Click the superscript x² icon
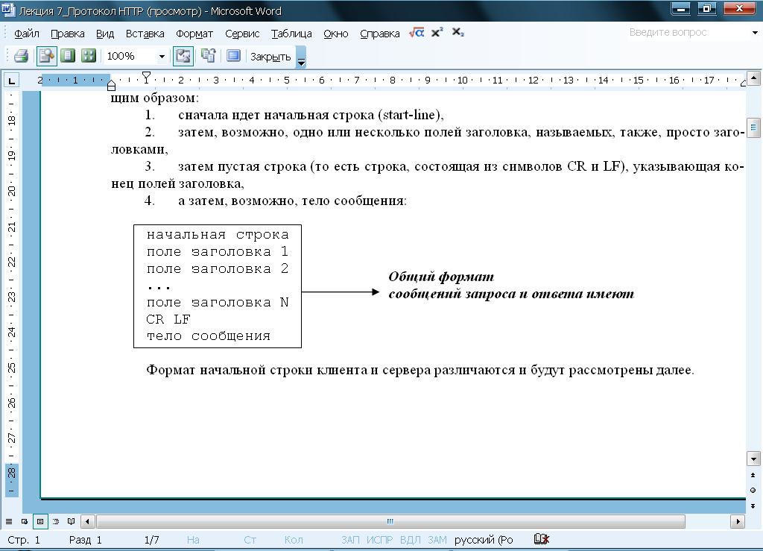 [x=437, y=33]
